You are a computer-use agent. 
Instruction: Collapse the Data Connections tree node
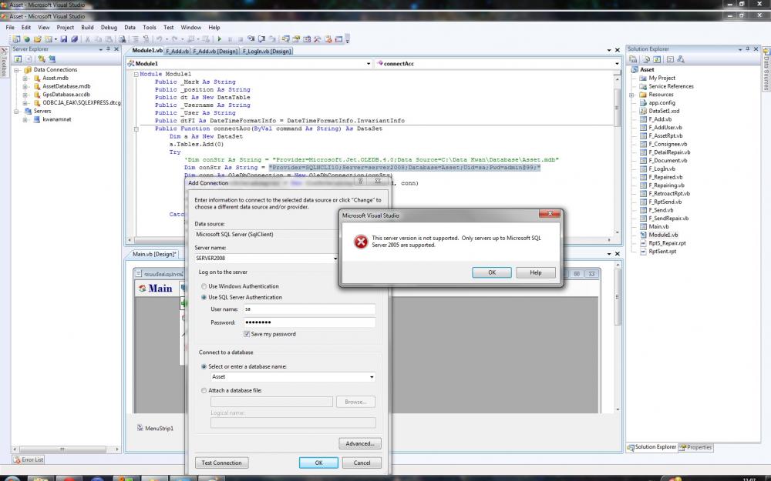pos(17,70)
